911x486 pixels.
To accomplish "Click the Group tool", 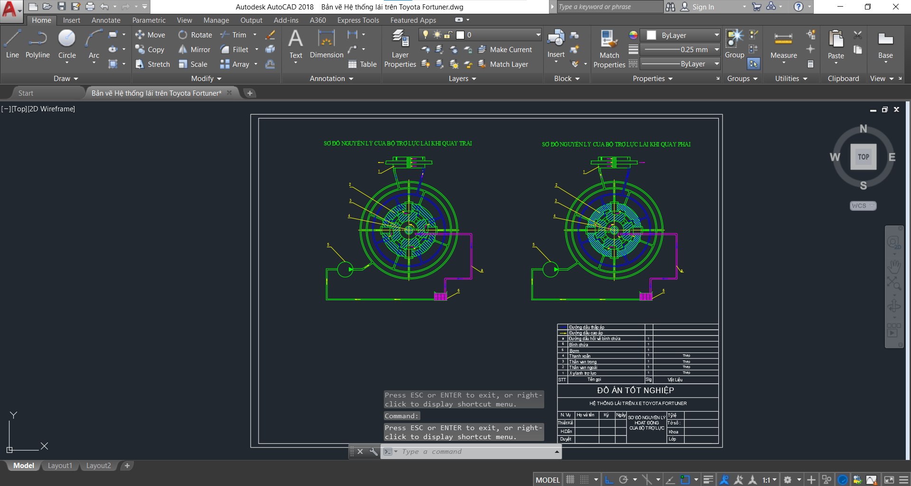I will [x=734, y=44].
